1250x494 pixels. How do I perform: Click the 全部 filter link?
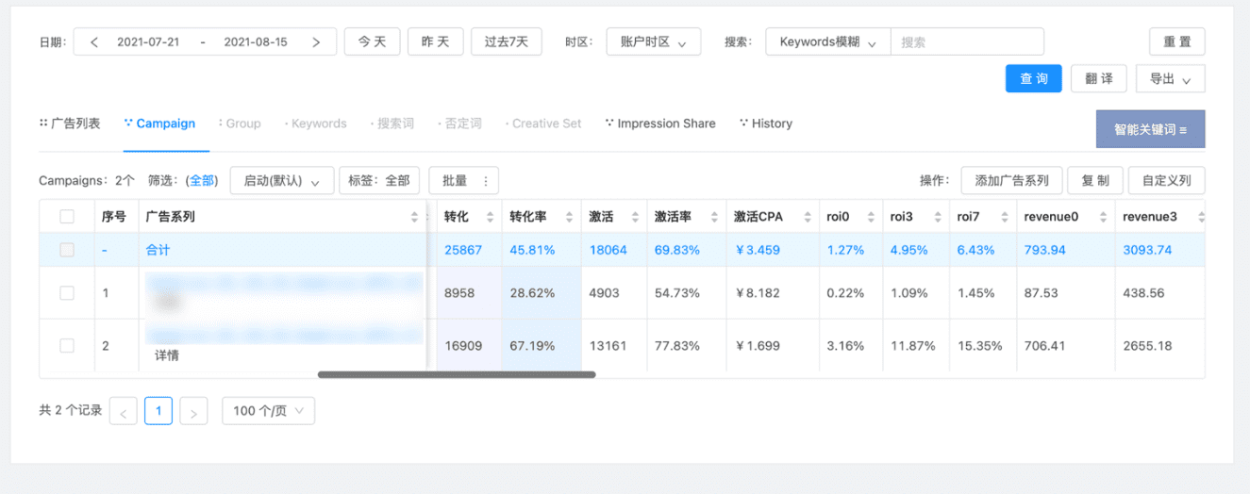click(x=202, y=181)
